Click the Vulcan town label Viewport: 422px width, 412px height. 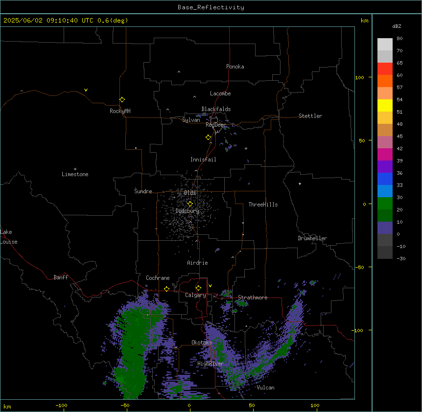point(266,388)
